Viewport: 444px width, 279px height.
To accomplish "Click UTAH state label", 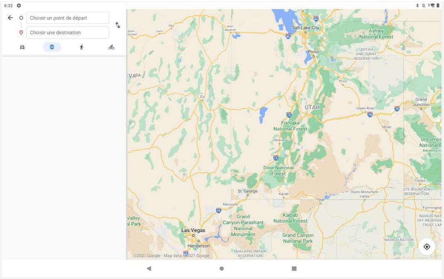I will pyautogui.click(x=312, y=107).
